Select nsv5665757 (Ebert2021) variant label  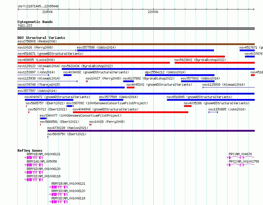[x=45, y=103]
